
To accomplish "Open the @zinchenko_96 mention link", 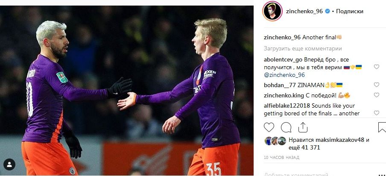I will (284, 75).
